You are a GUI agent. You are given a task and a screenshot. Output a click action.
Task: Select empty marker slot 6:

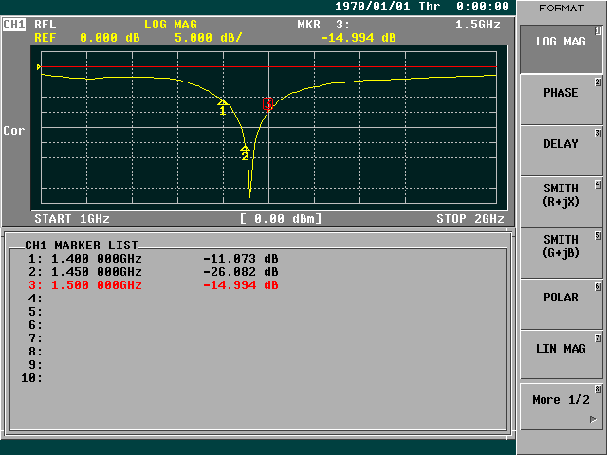click(x=35, y=324)
